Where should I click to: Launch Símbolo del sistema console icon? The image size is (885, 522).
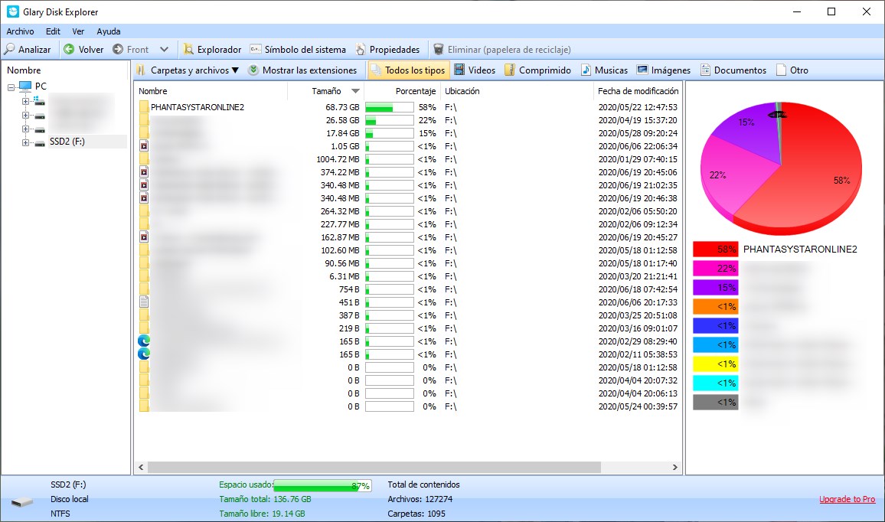pos(256,49)
